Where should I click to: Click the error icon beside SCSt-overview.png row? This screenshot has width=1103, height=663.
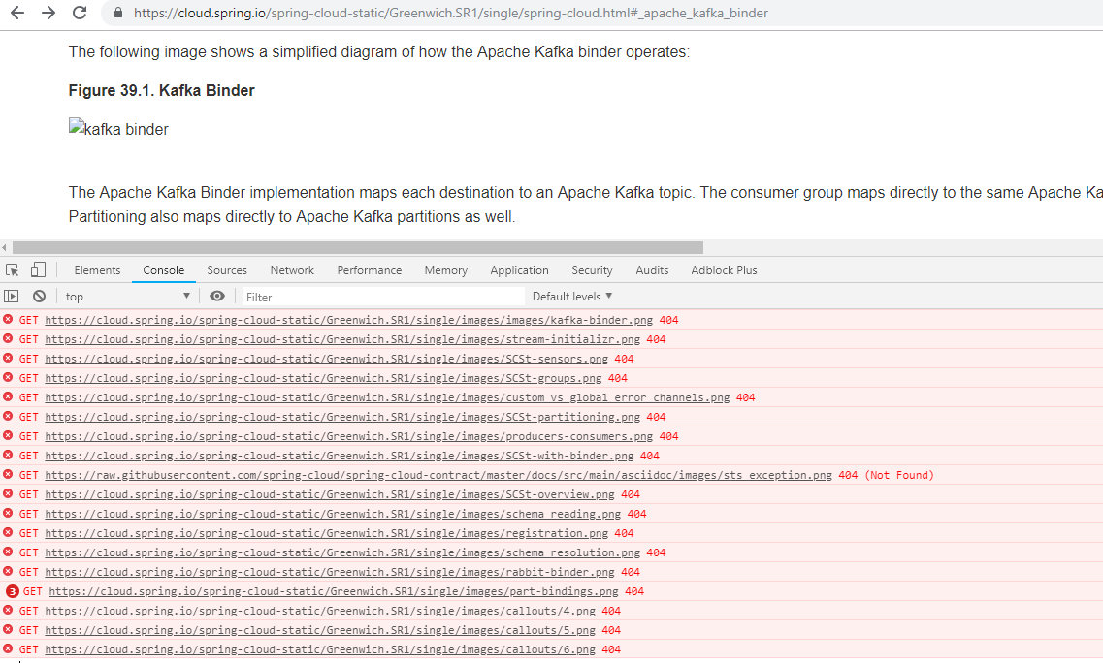[8, 493]
